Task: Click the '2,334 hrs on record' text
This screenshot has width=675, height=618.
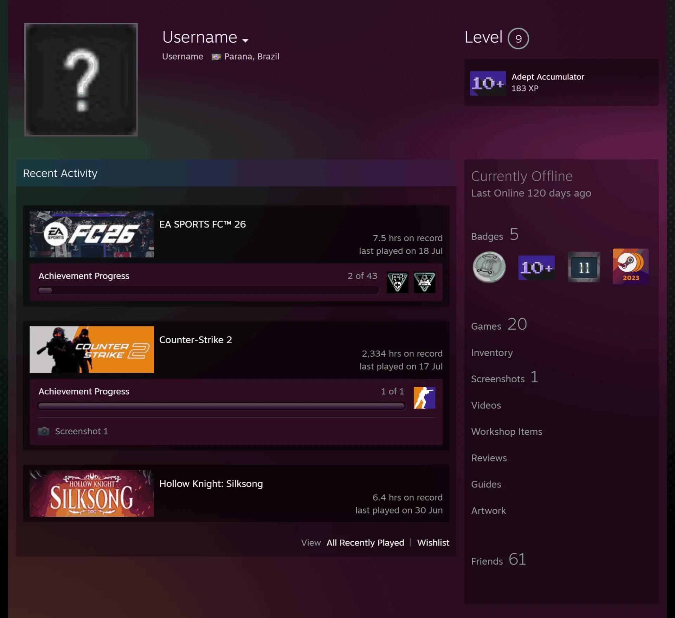Action: coord(402,353)
